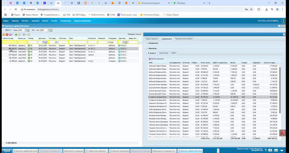Open calendar picker for end date 'Апр 2025'
289x153 pixels.
49,30
